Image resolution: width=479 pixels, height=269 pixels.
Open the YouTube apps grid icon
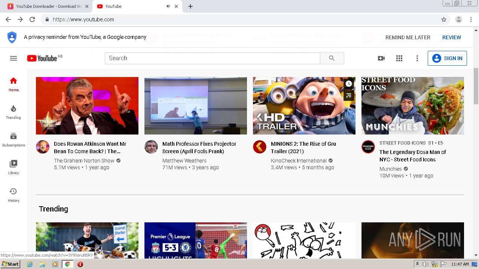tap(399, 58)
